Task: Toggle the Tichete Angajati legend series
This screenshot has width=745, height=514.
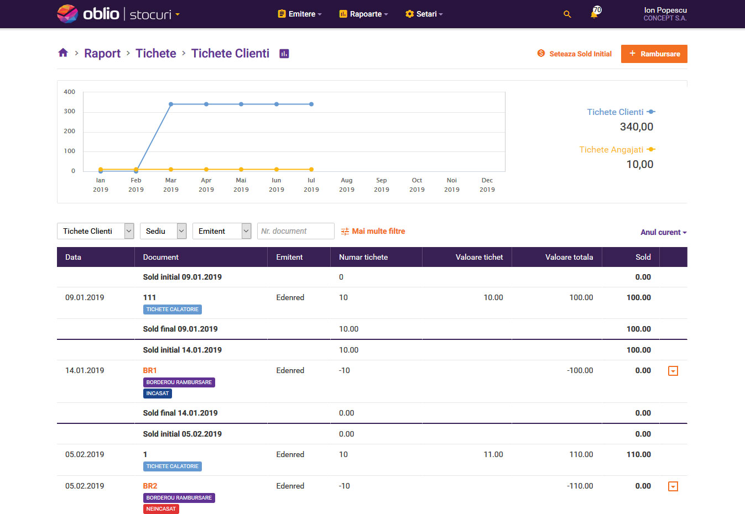Action: point(617,149)
